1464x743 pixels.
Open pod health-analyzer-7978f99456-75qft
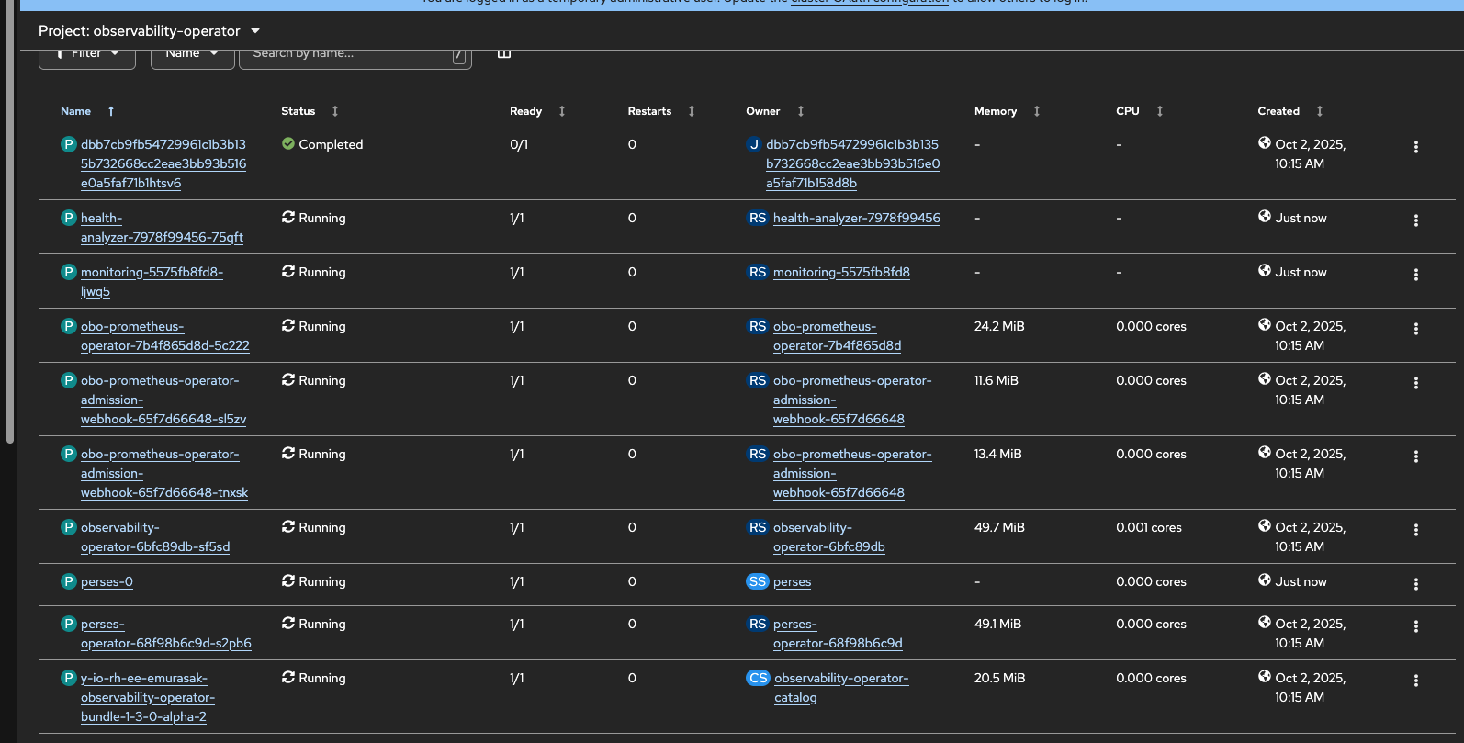[x=162, y=228]
